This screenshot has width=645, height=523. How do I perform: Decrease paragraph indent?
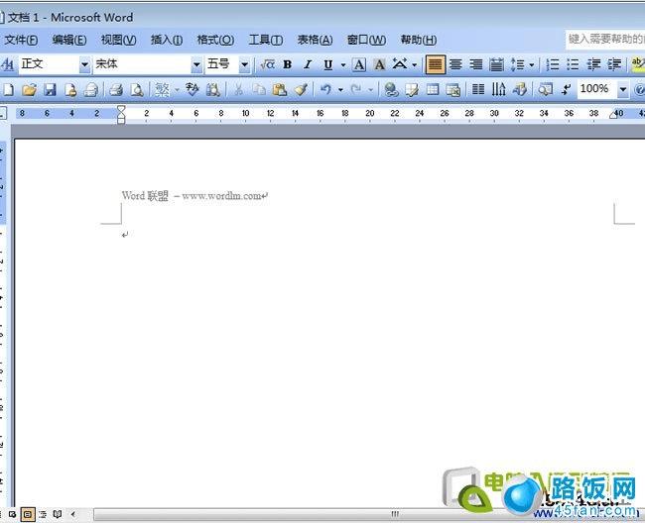(593, 64)
